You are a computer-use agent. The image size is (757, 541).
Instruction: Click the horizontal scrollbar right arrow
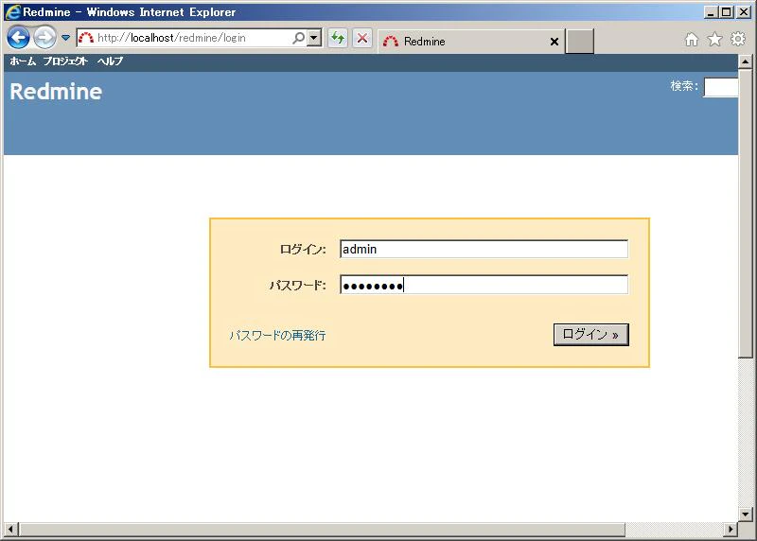click(731, 530)
